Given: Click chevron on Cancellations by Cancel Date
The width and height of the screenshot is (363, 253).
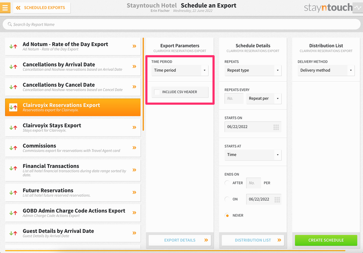Looking at the screenshot, I should click(x=134, y=87).
